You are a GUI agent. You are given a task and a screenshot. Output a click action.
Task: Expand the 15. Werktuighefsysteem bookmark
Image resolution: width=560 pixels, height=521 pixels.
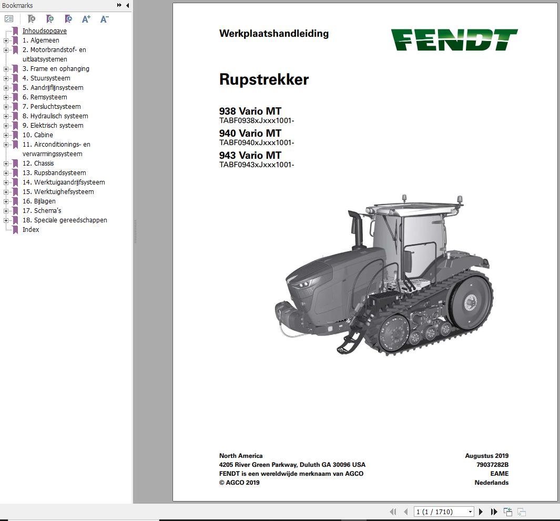6,192
